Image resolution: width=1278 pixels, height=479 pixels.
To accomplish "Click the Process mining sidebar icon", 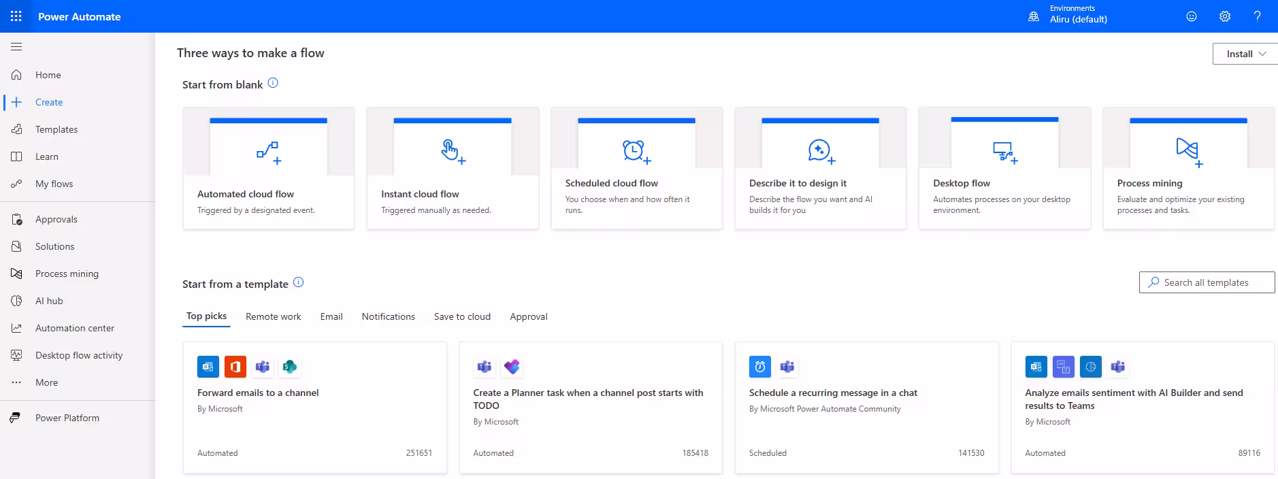I will [x=17, y=274].
